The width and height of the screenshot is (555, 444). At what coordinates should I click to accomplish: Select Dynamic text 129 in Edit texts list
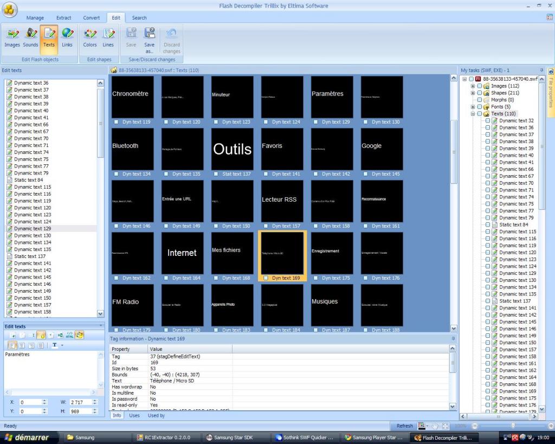coord(33,228)
